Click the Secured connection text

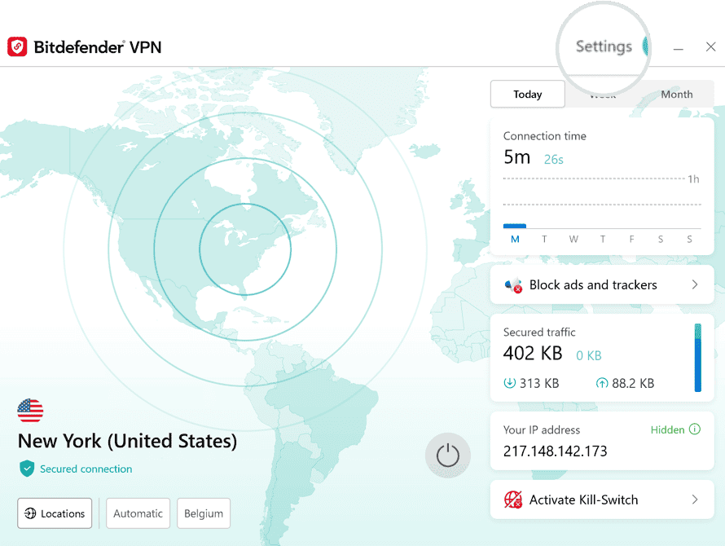86,469
